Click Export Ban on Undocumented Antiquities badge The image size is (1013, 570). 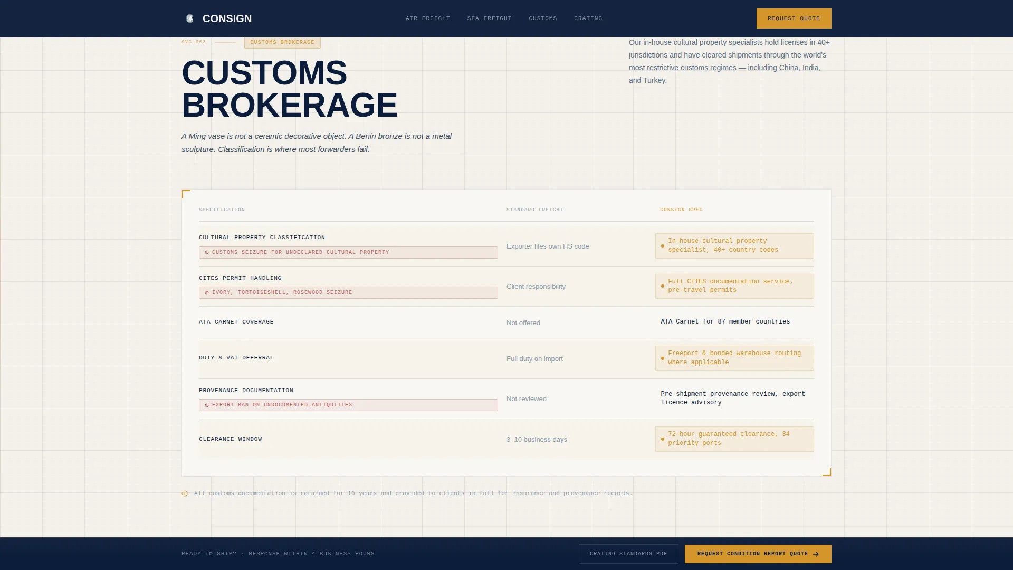(x=348, y=405)
